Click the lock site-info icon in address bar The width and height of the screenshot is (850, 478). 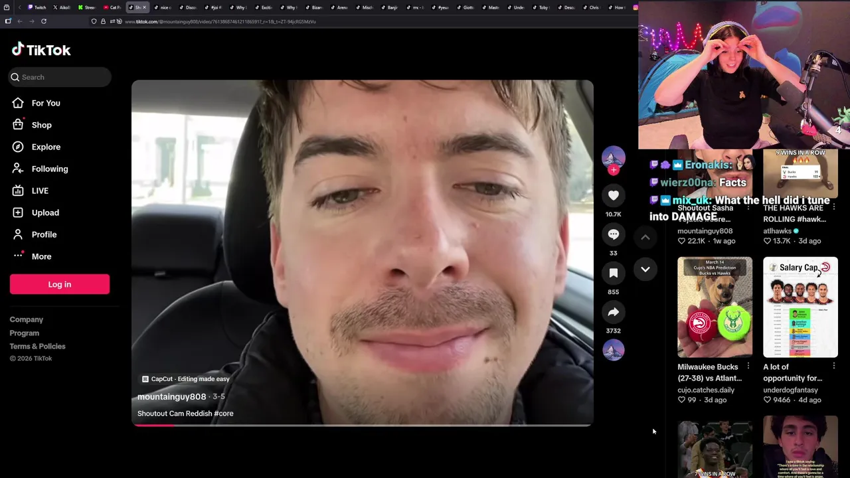pos(103,21)
